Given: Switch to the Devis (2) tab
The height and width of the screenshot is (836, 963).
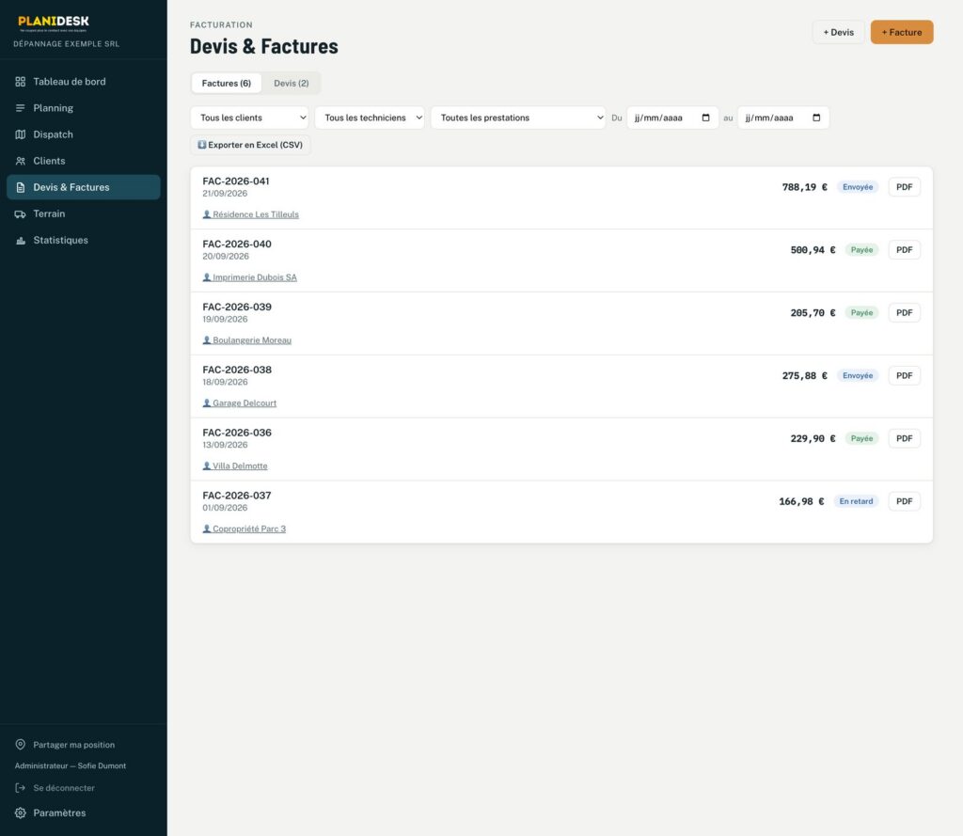Looking at the screenshot, I should point(292,83).
